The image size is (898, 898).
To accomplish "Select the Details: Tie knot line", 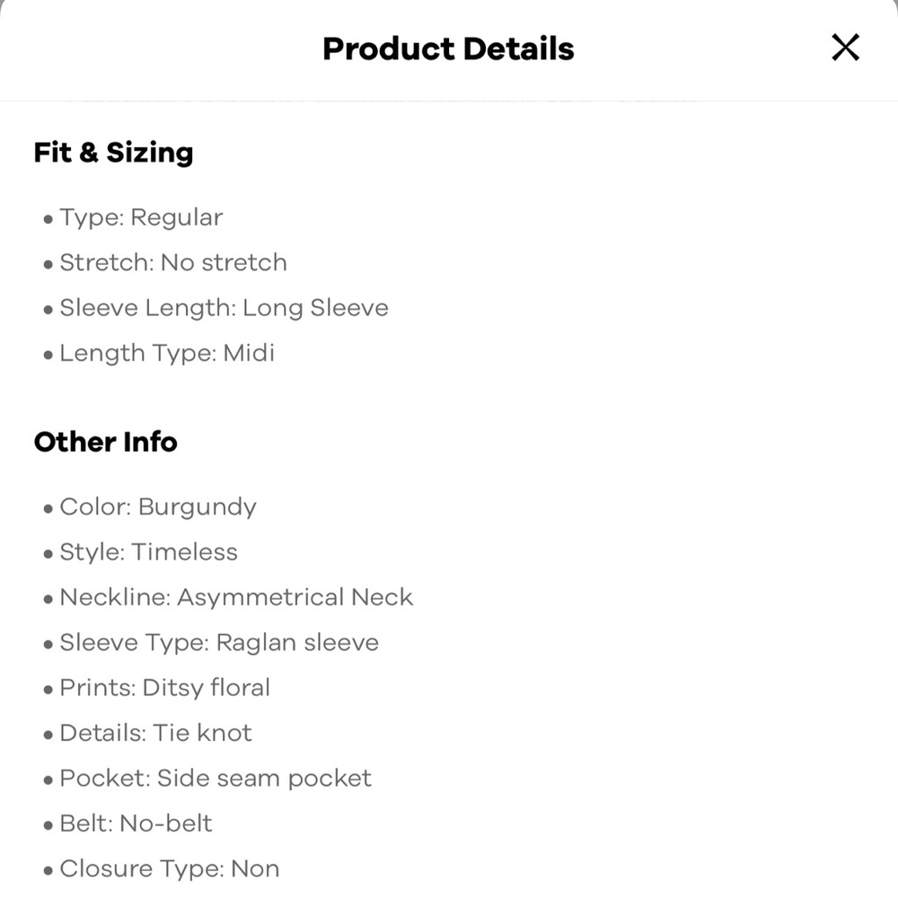I will (x=155, y=733).
